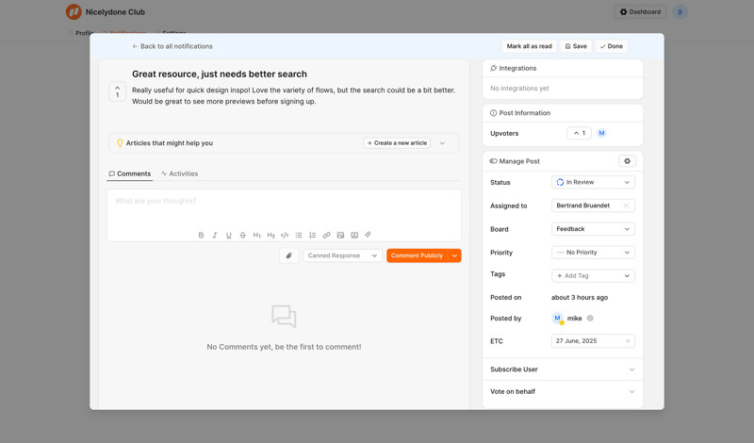Expand the Vote on behalf section
This screenshot has width=754, height=443.
click(562, 391)
